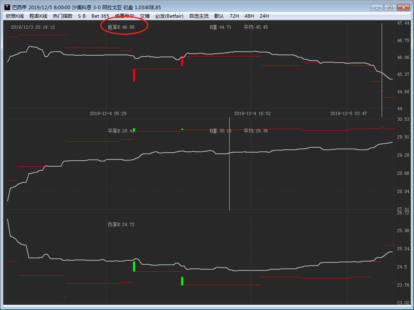
Task: Open the 欧赔K线 menu item
Action: click(x=15, y=16)
